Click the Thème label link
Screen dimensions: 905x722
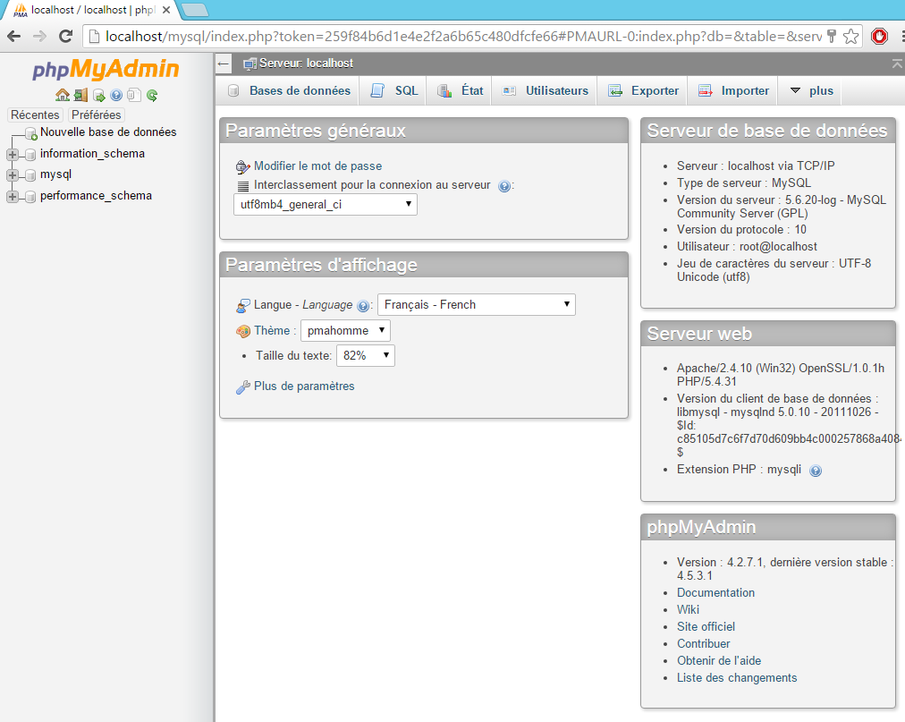click(x=272, y=330)
